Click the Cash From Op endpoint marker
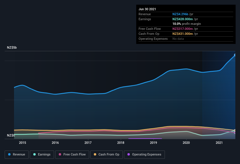The image size is (240, 164). point(235,130)
